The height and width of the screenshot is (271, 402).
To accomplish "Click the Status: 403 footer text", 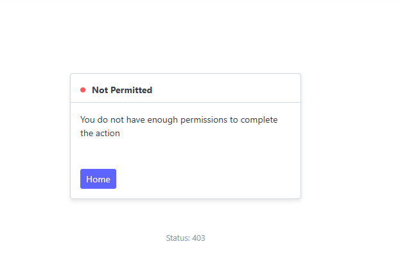I will pyautogui.click(x=186, y=238).
